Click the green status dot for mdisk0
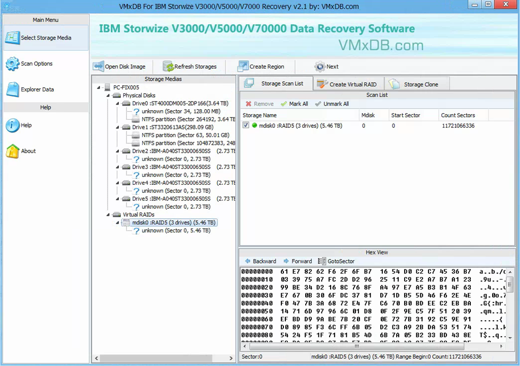The image size is (520, 366). pyautogui.click(x=254, y=126)
